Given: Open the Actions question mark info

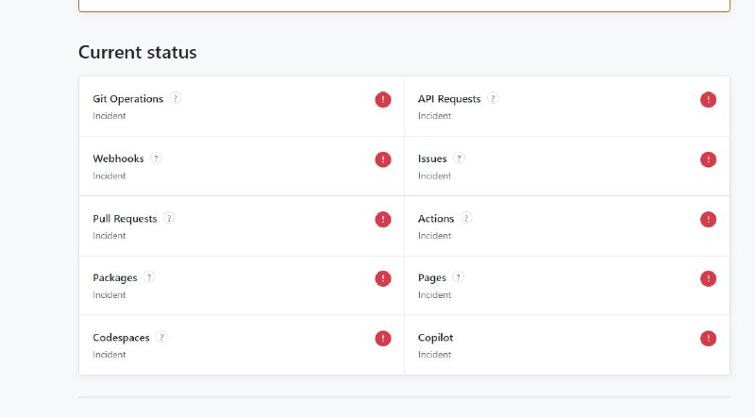Looking at the screenshot, I should [x=466, y=218].
